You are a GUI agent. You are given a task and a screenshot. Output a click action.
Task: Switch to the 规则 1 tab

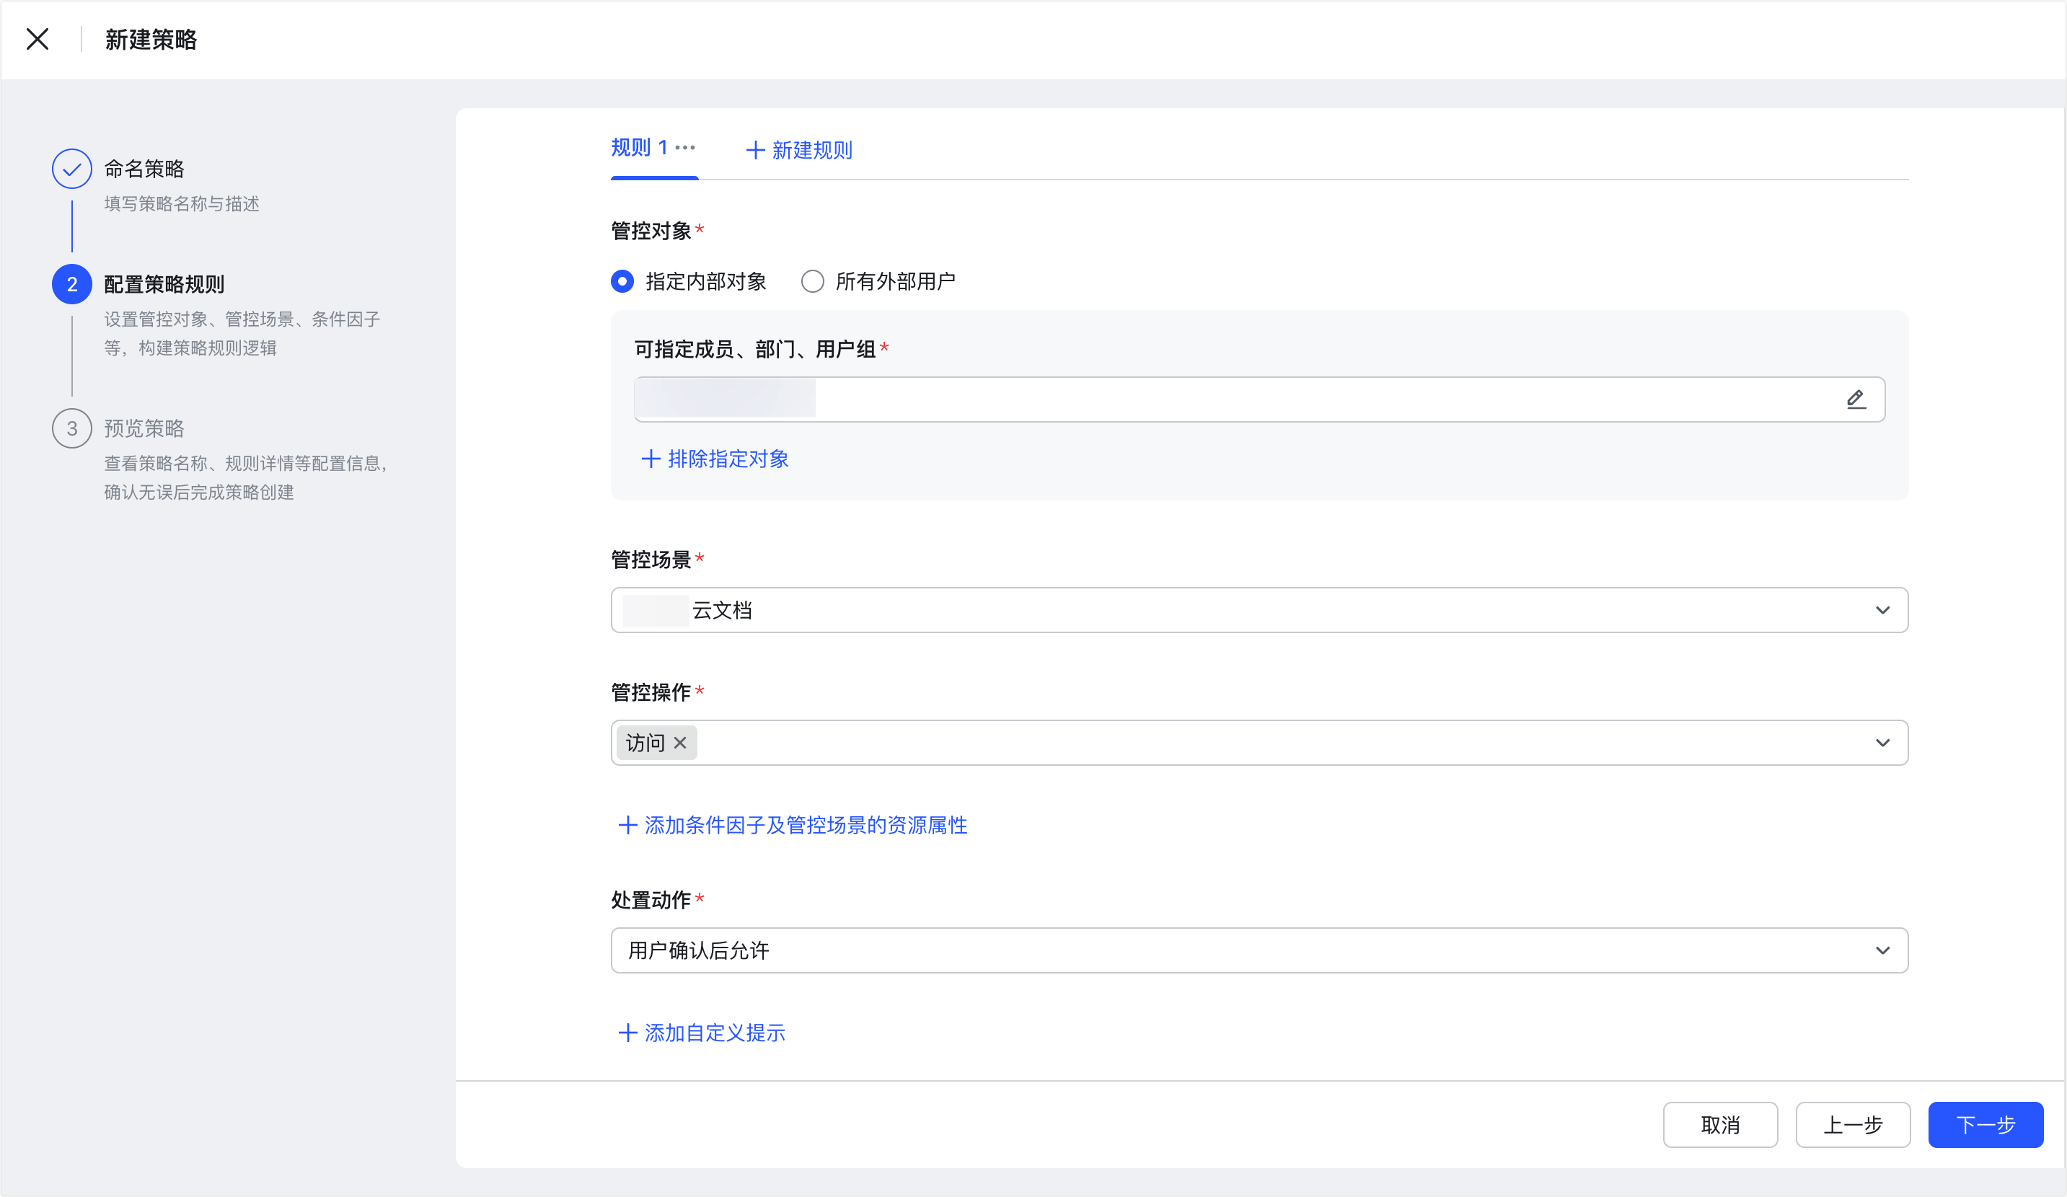point(639,148)
